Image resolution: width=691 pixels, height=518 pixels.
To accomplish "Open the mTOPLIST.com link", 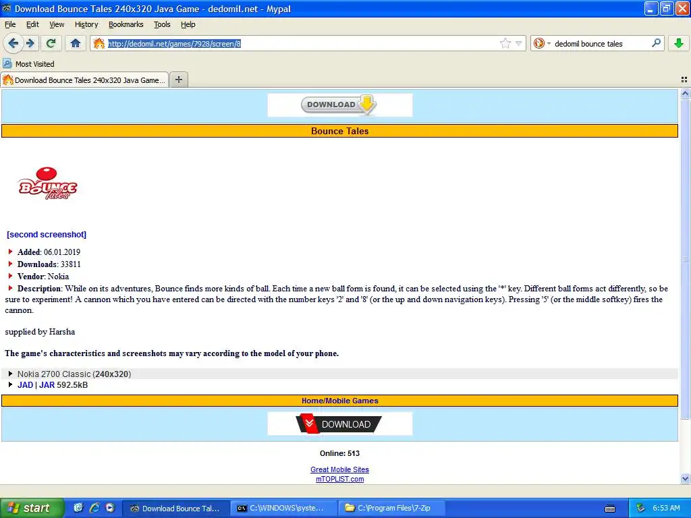I will 340,480.
